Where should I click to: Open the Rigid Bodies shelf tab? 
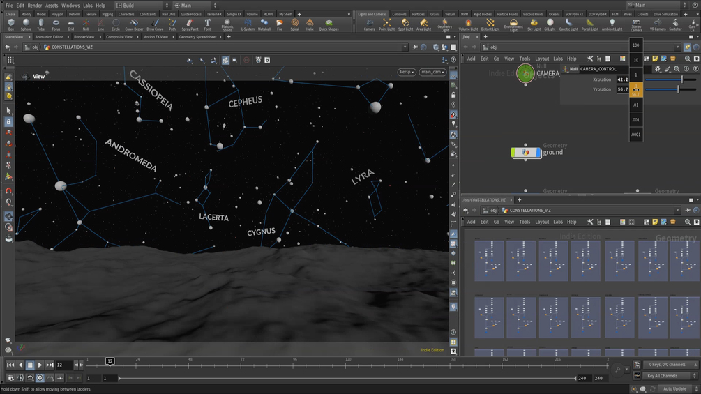483,14
